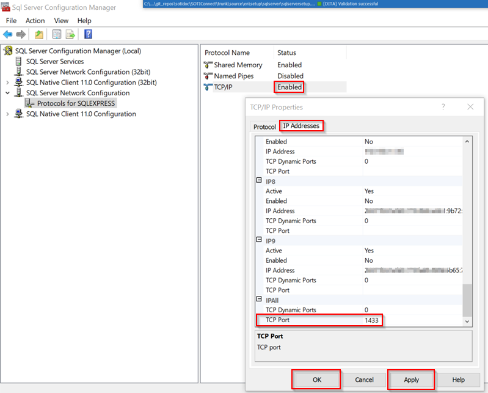Click the property list scrollbar up arrow

pos(467,141)
